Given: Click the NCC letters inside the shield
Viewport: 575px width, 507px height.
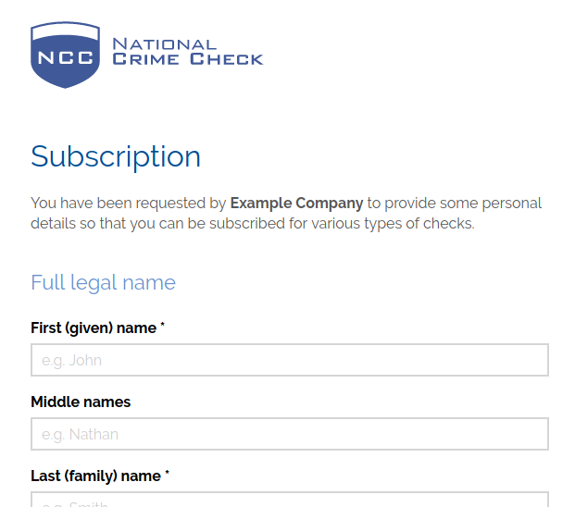Looking at the screenshot, I should 66,58.
